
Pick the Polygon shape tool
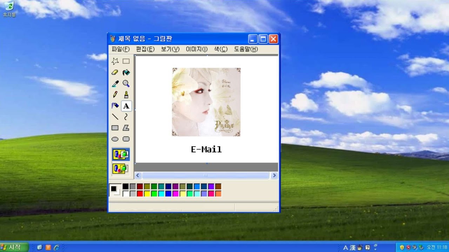(x=126, y=128)
